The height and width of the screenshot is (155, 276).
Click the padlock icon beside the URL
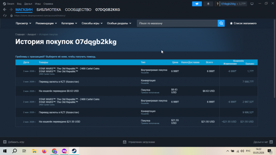(x=11, y=15)
